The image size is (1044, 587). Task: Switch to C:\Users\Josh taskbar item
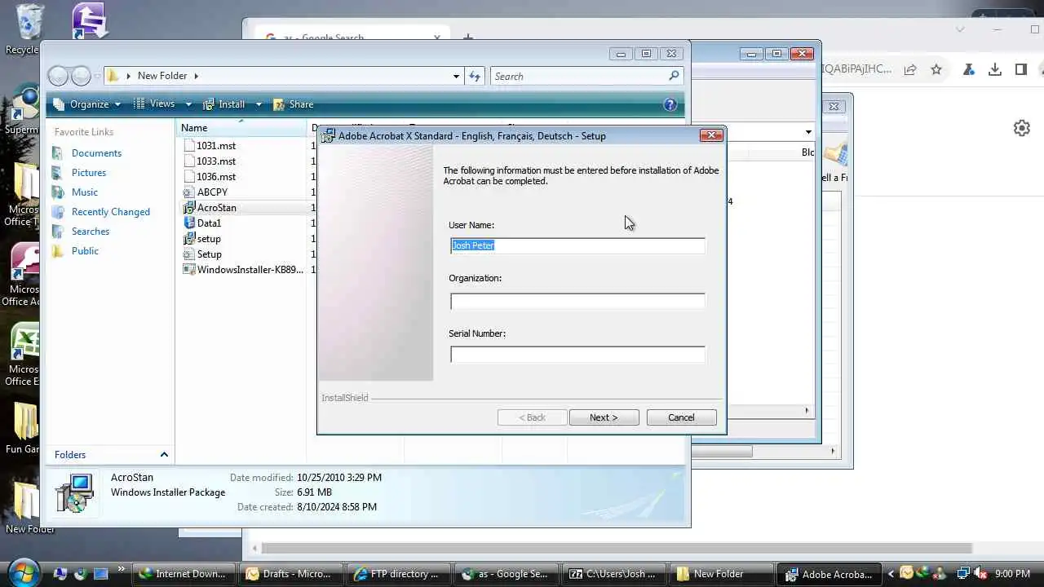coord(614,574)
